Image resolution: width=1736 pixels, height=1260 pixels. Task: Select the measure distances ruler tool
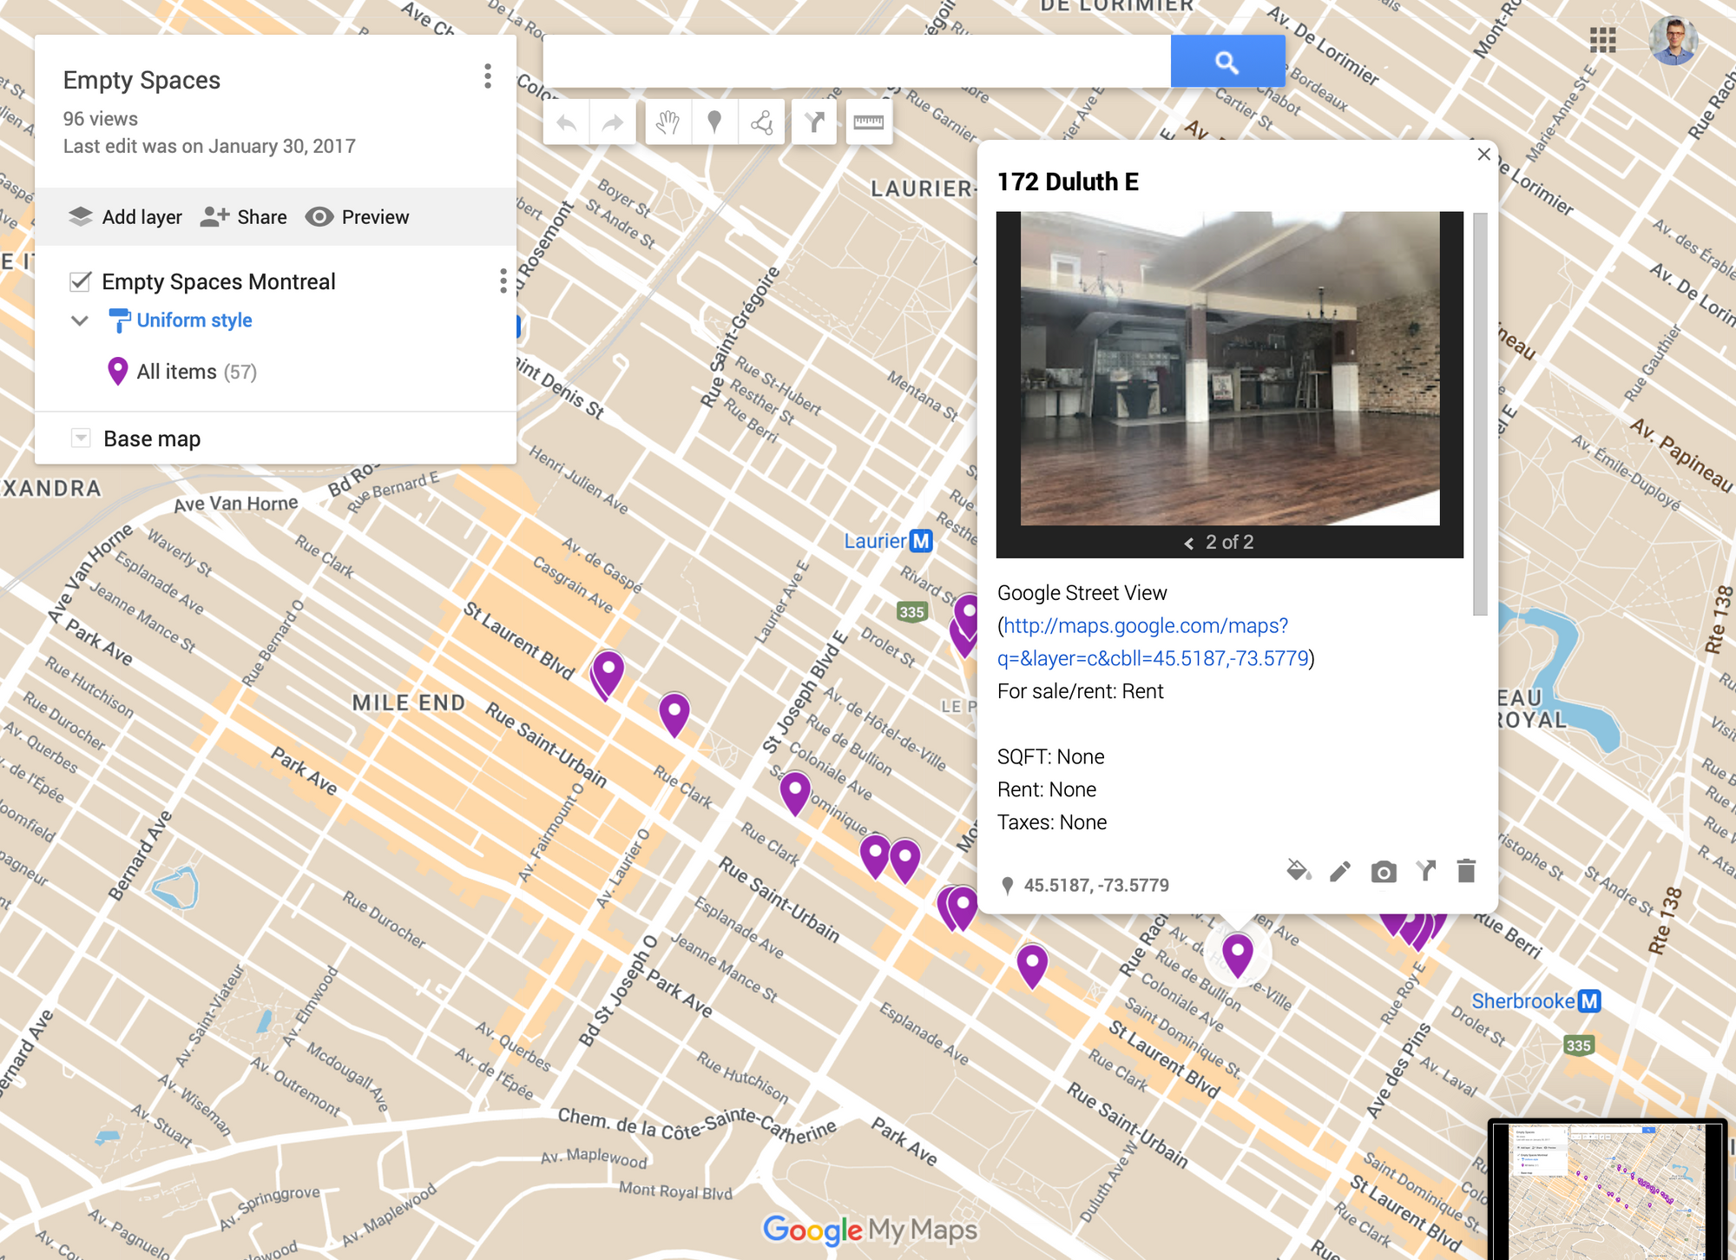pos(868,122)
